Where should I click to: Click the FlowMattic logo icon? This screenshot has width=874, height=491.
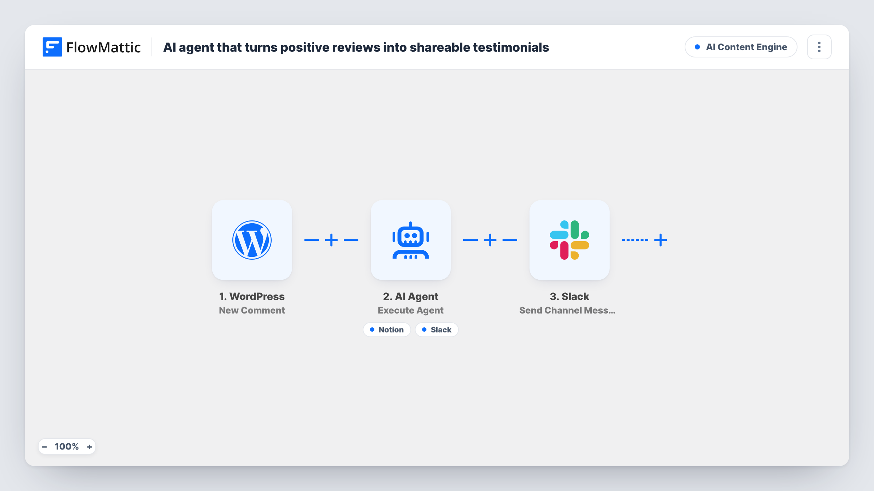pos(52,47)
